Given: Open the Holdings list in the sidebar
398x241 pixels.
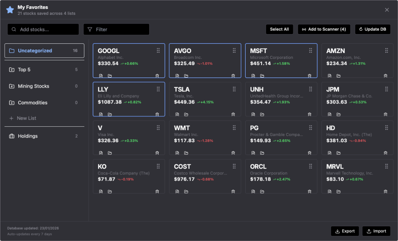Looking at the screenshot, I should pos(44,136).
